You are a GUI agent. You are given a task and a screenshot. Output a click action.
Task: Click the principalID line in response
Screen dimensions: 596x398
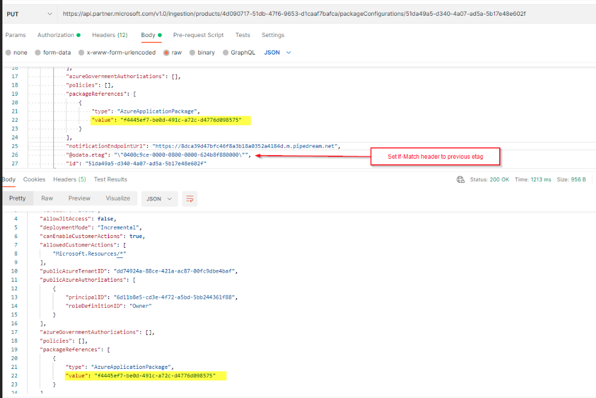(x=151, y=297)
